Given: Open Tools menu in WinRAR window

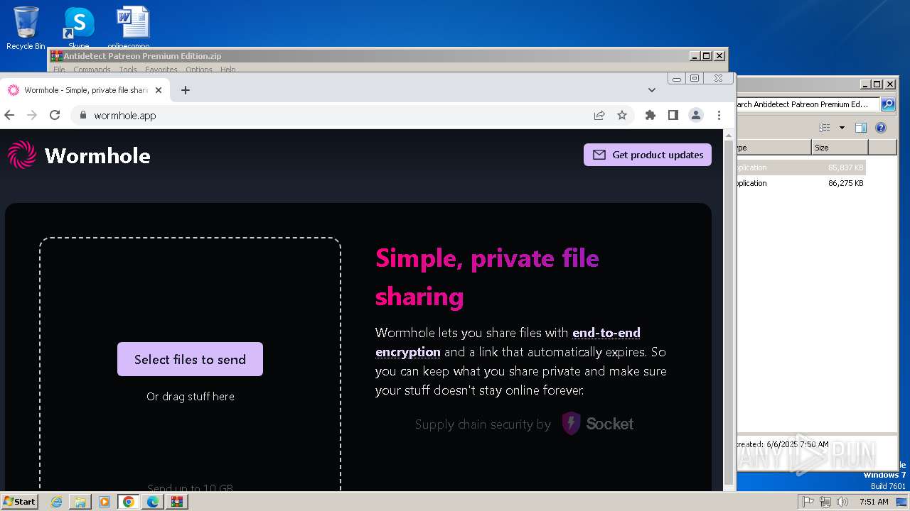Looking at the screenshot, I should [x=128, y=70].
